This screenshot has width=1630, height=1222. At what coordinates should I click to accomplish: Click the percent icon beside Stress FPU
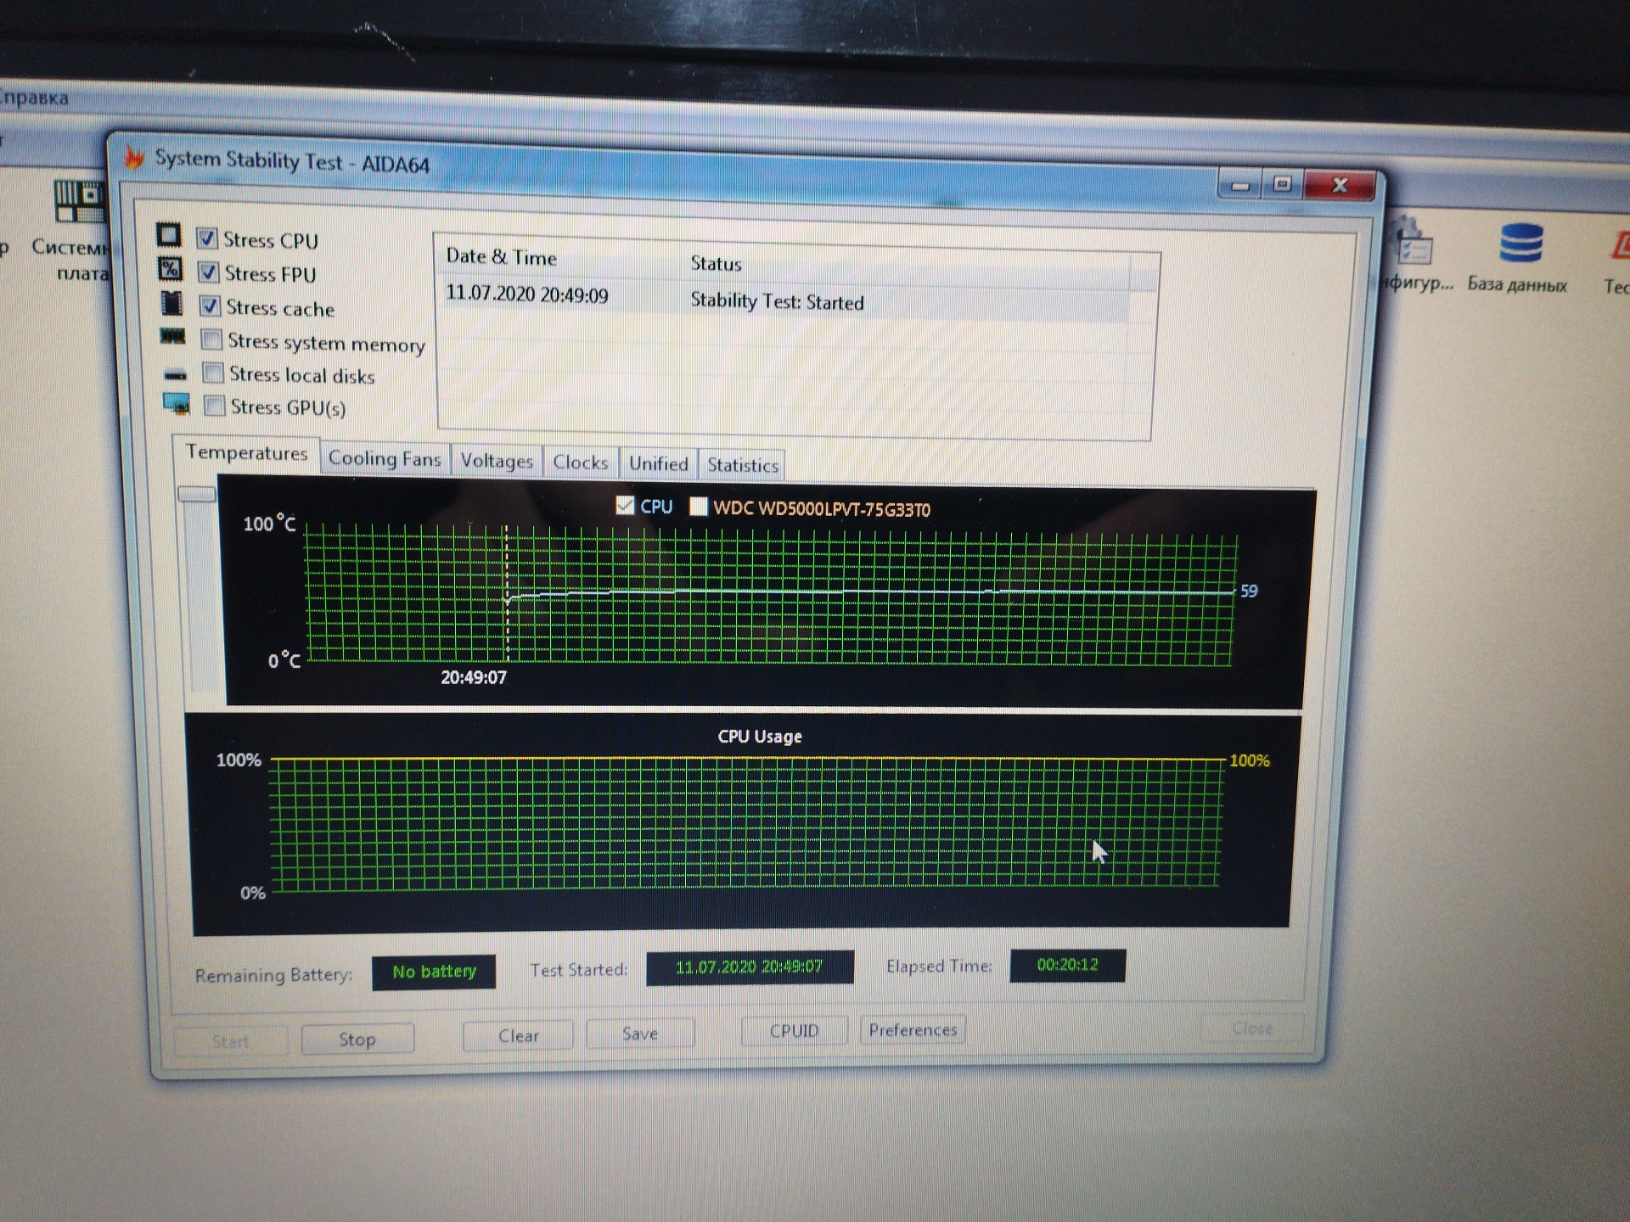[170, 269]
